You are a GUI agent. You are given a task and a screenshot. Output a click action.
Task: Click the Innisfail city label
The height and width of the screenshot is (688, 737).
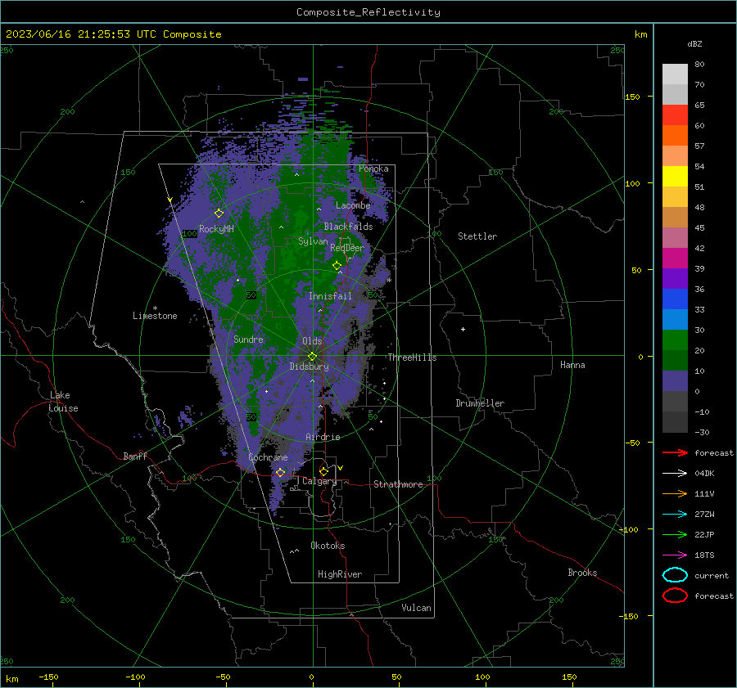(330, 296)
